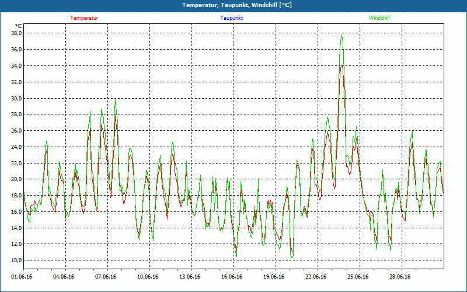Click the 16.06.16 date label
The image size is (467, 292).
click(x=232, y=277)
